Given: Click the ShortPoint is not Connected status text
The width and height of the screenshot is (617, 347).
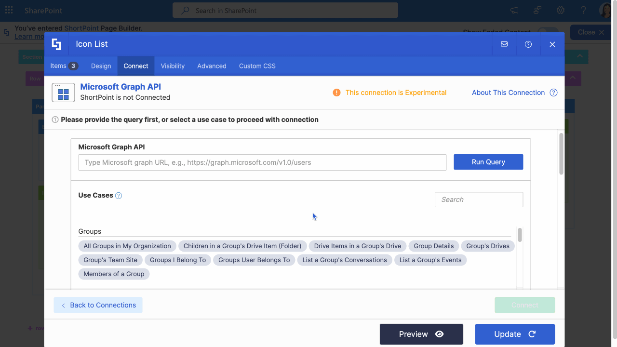Looking at the screenshot, I should tap(125, 97).
